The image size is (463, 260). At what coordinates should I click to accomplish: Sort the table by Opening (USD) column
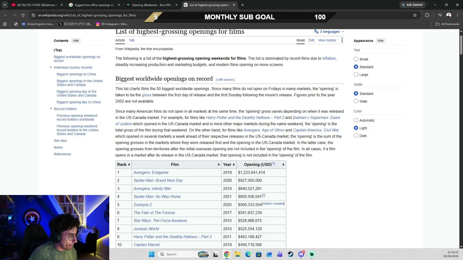pyautogui.click(x=261, y=165)
